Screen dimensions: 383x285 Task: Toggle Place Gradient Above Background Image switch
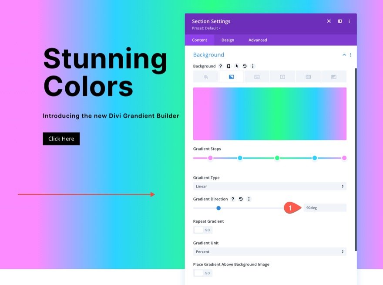point(203,273)
